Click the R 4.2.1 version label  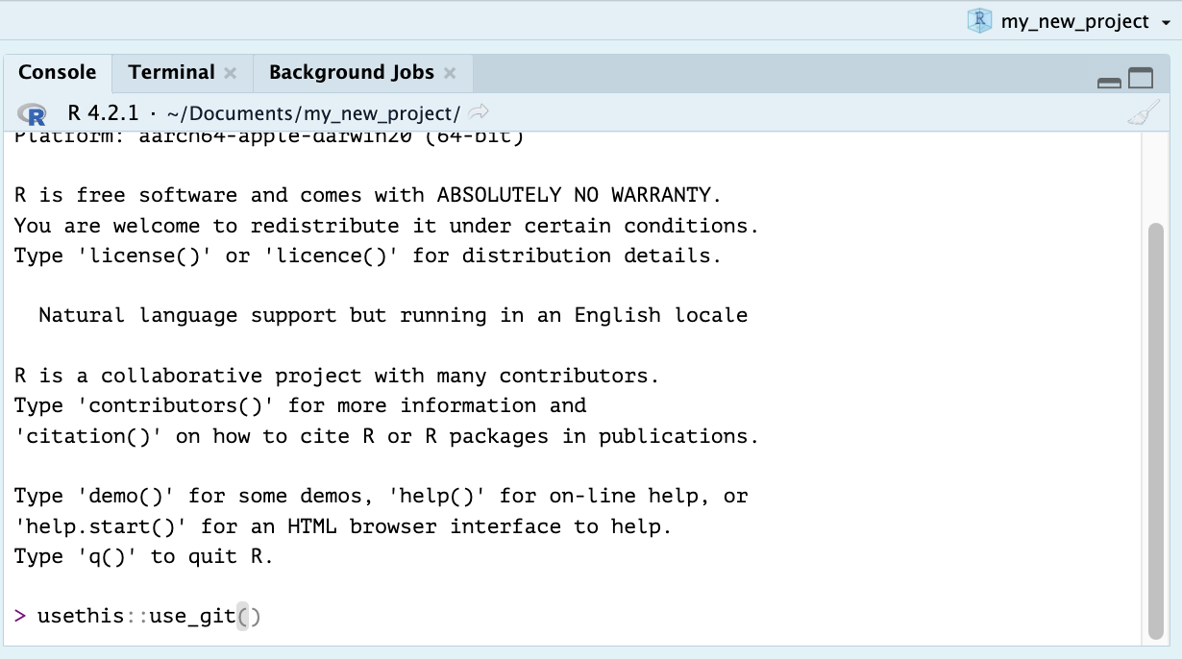tap(104, 113)
